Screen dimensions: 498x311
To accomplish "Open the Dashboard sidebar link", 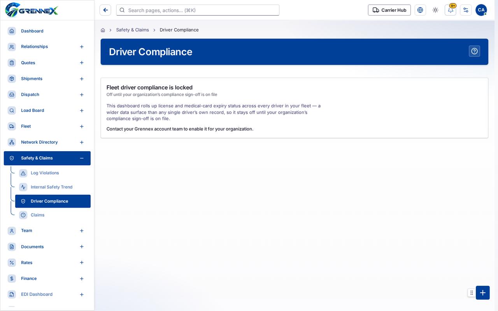I will [x=32, y=31].
